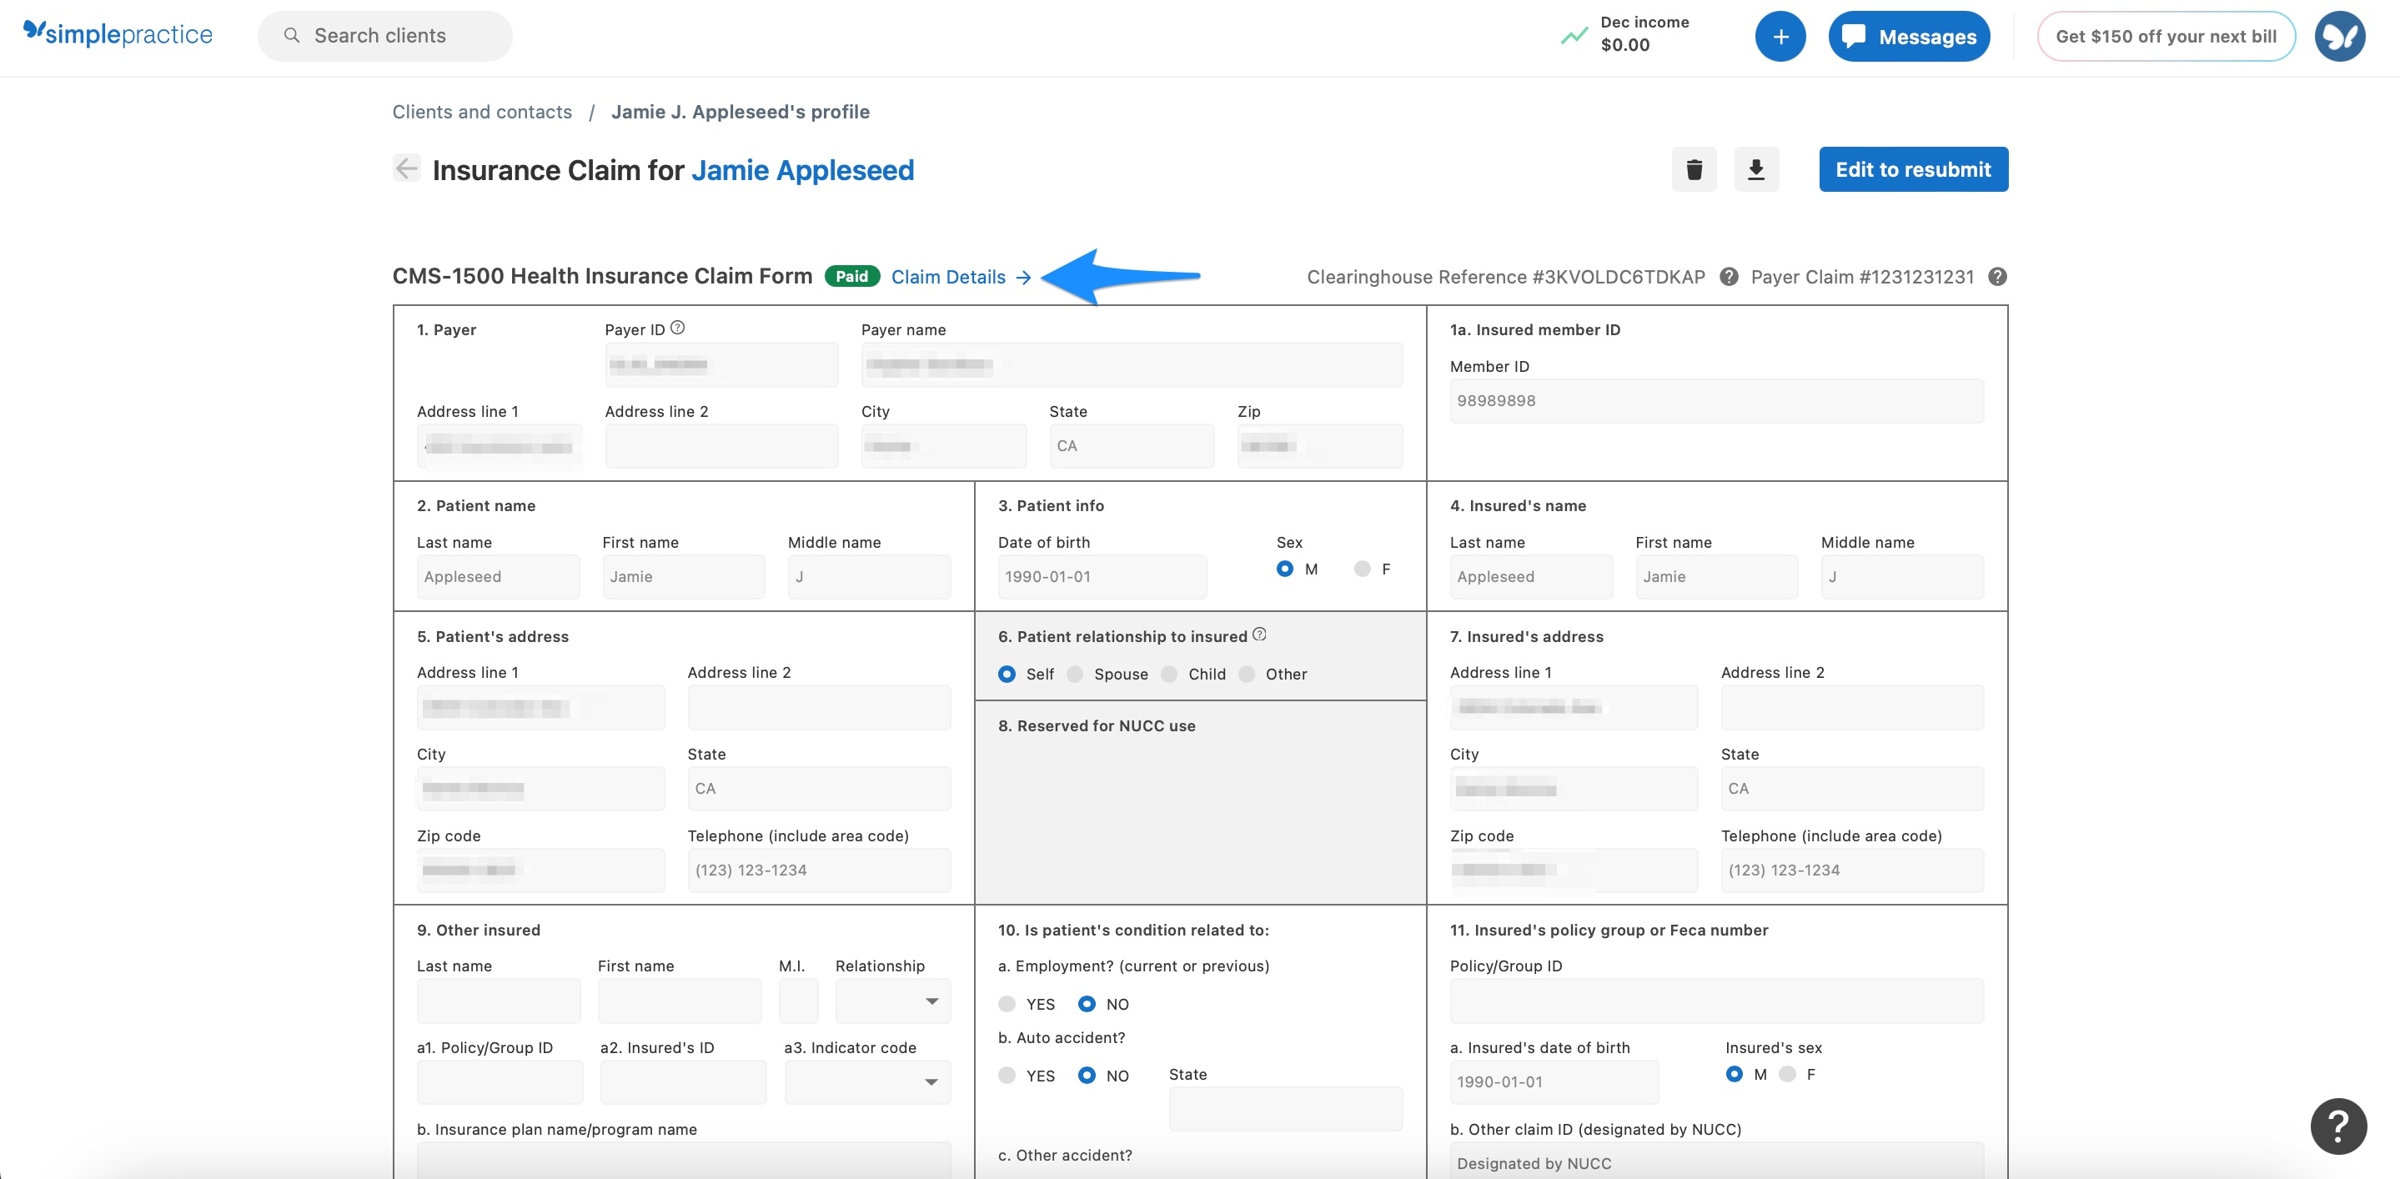Click the help icon next to Payer Claim number
2400x1179 pixels.
point(1996,277)
